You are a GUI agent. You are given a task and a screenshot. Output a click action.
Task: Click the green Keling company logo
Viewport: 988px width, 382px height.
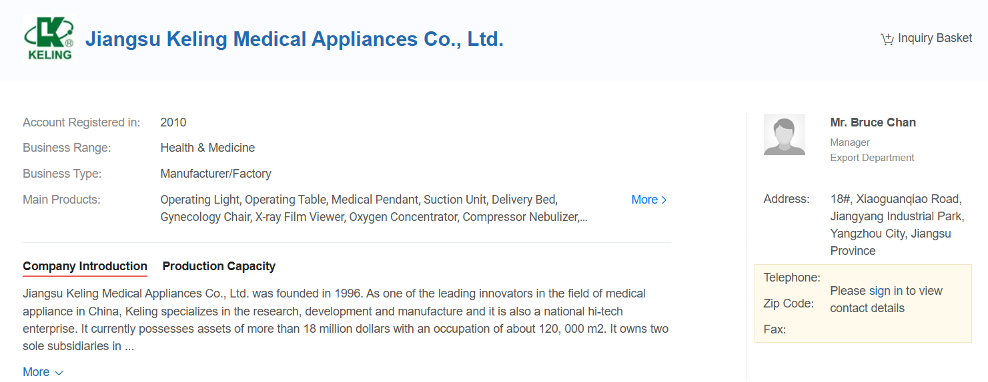(49, 39)
